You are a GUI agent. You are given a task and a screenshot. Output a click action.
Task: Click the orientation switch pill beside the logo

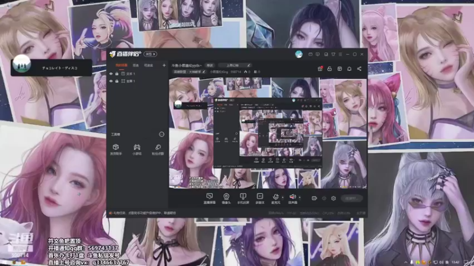[x=150, y=54]
